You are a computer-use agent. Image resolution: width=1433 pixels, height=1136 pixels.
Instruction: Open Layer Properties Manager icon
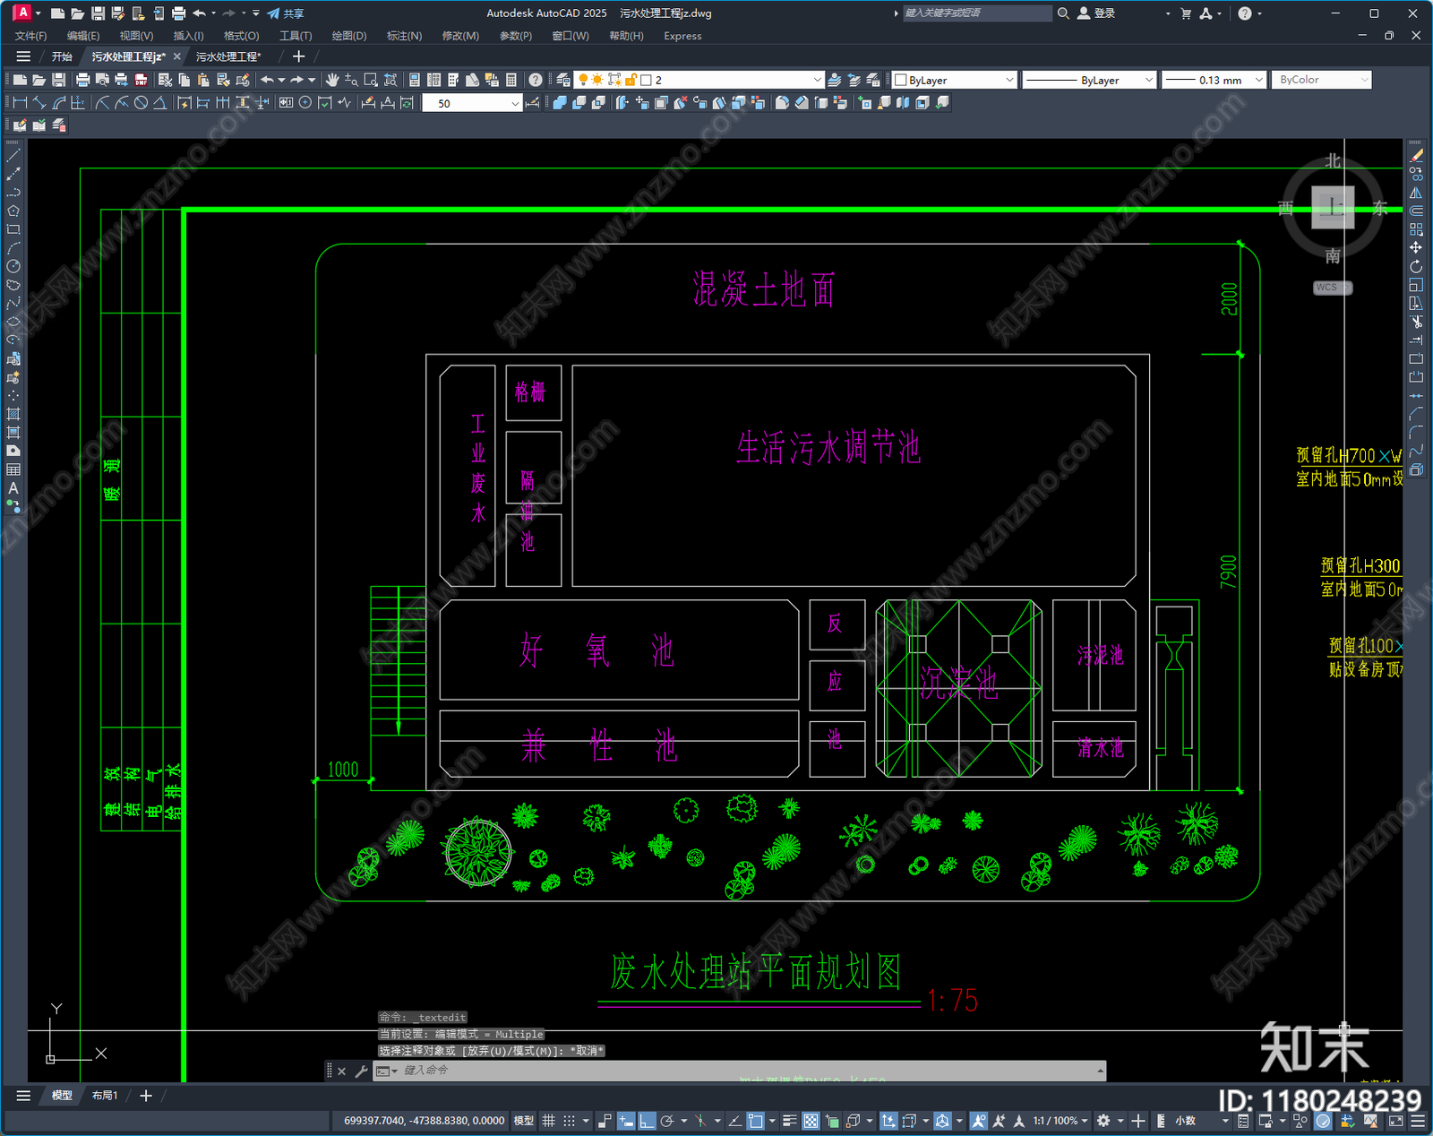[562, 80]
